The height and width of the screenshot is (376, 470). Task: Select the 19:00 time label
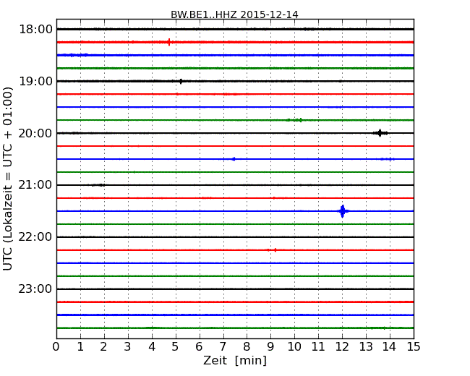coord(35,81)
